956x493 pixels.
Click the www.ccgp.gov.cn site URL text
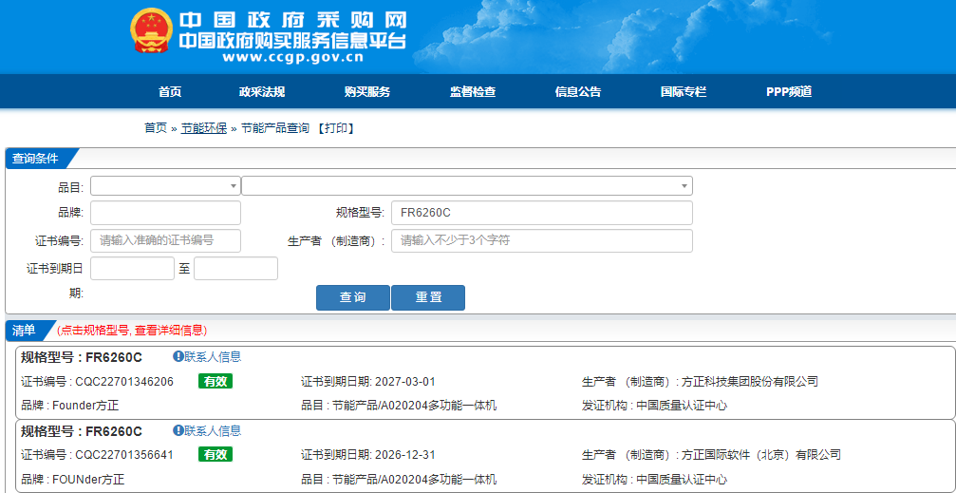pyautogui.click(x=292, y=58)
